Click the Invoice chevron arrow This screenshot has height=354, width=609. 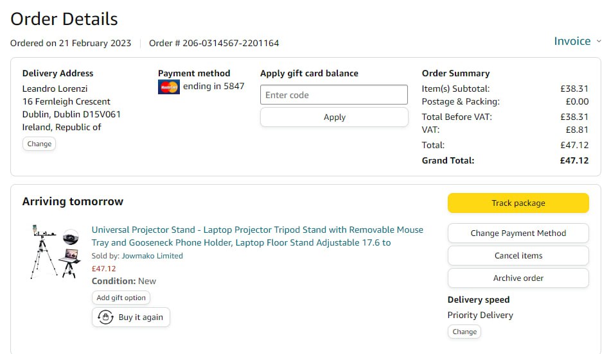[x=599, y=41]
